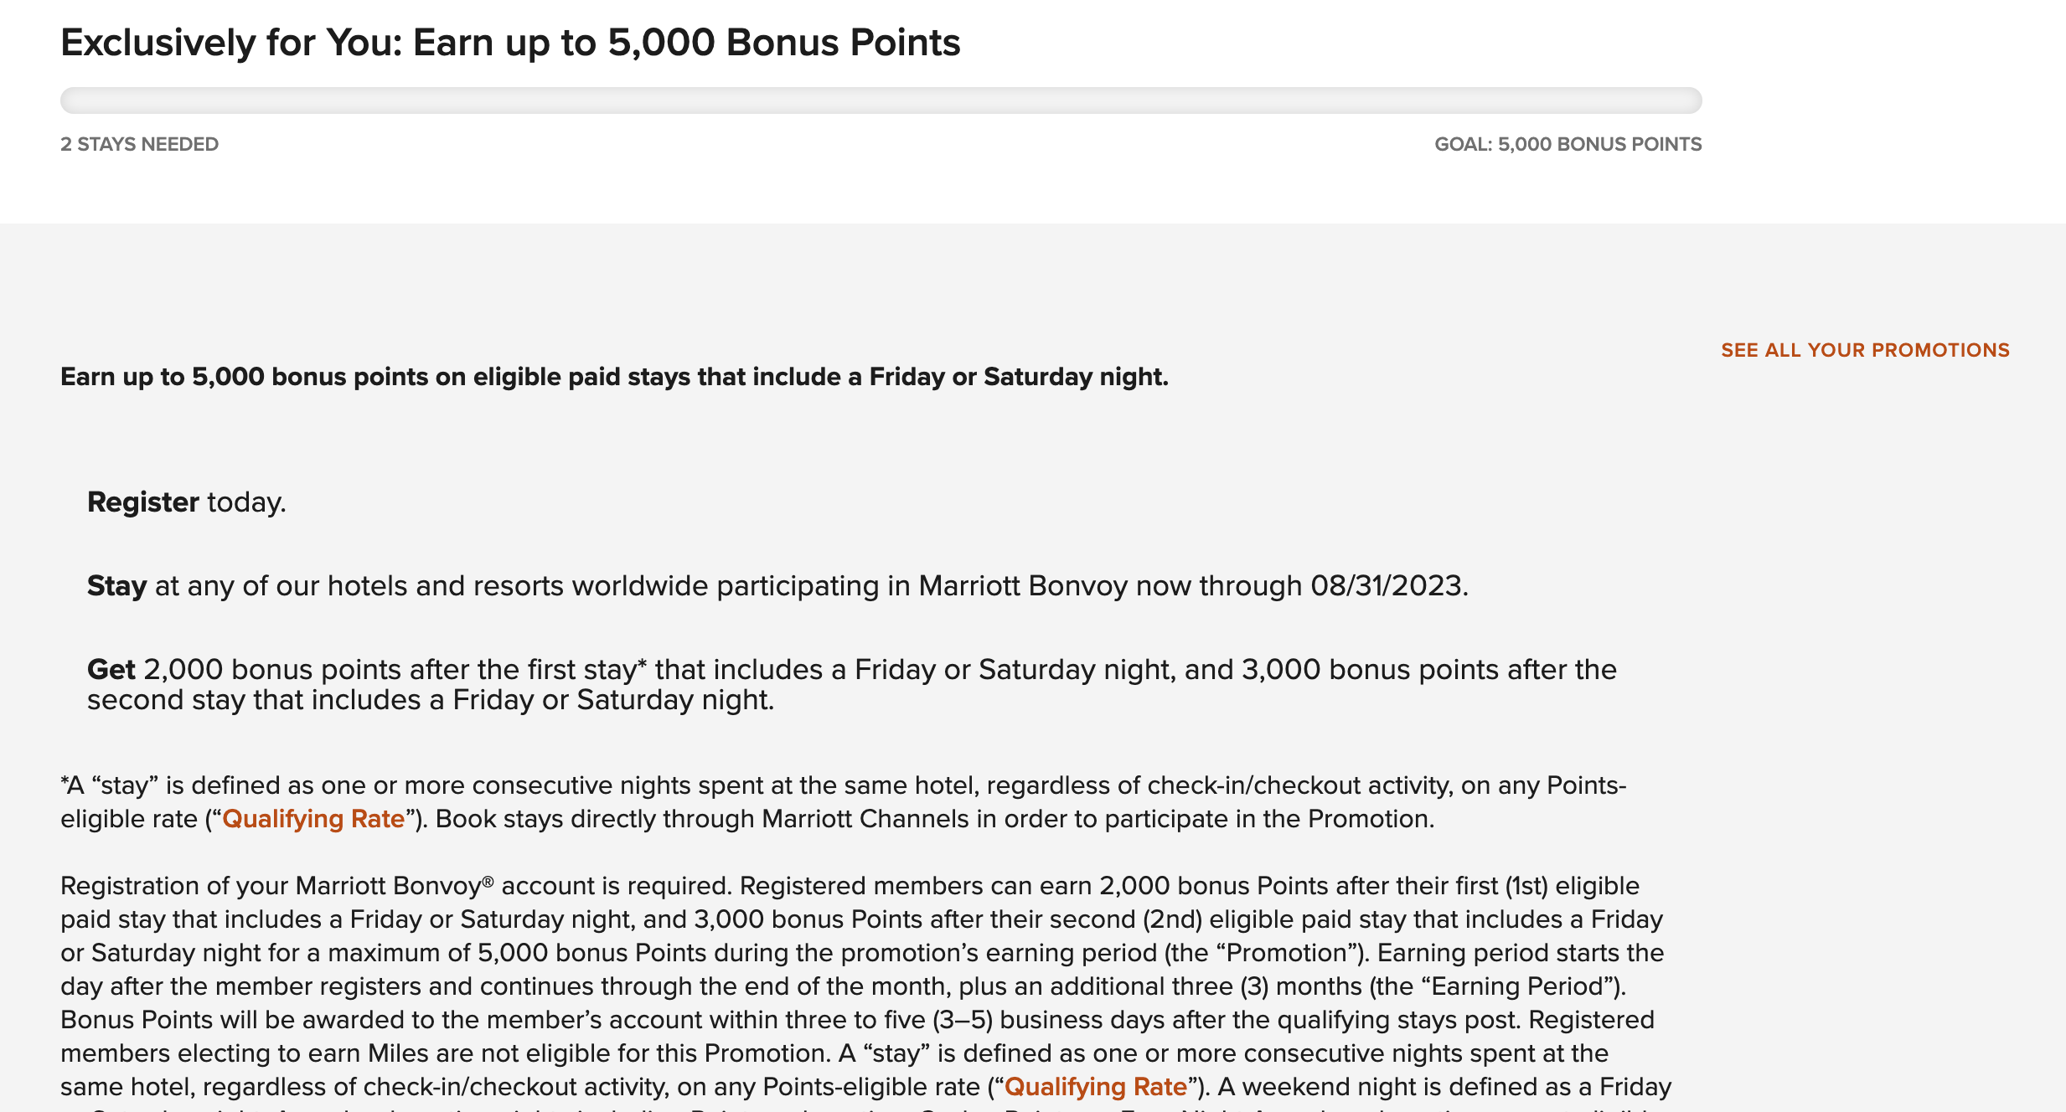Click the bold word Register
The width and height of the screenshot is (2066, 1112).
click(142, 502)
